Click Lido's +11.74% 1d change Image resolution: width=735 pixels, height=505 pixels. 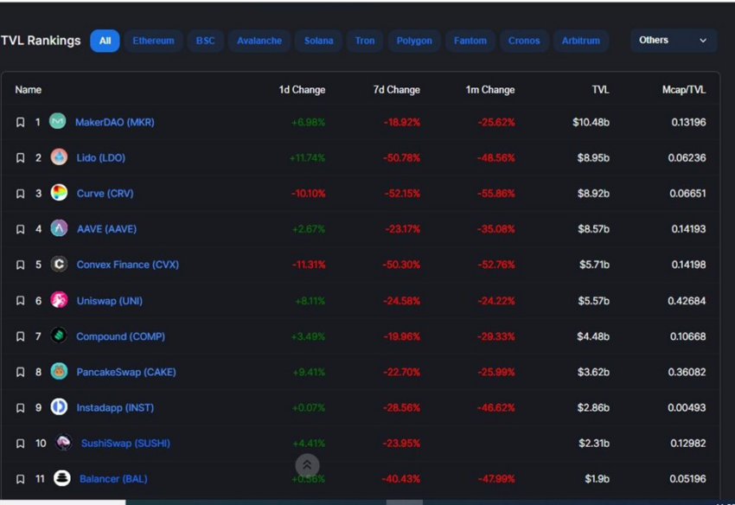[308, 158]
